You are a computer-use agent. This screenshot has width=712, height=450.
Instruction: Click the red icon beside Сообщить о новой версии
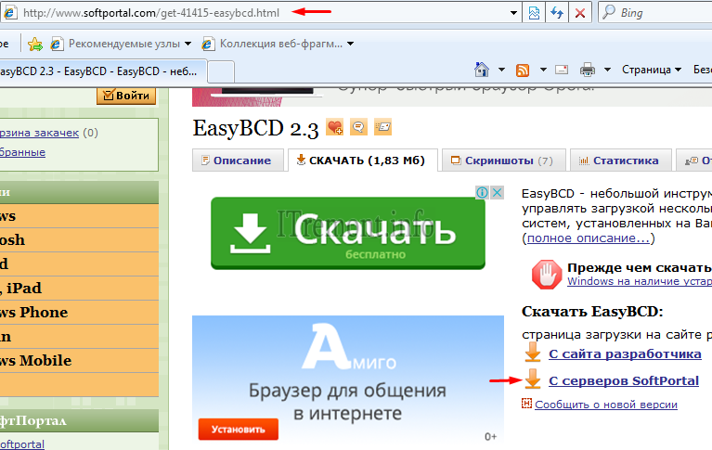pos(526,404)
